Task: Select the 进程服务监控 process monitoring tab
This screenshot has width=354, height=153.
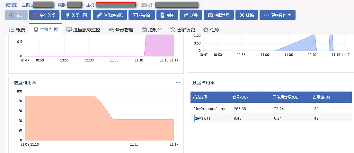Action: coord(83,30)
